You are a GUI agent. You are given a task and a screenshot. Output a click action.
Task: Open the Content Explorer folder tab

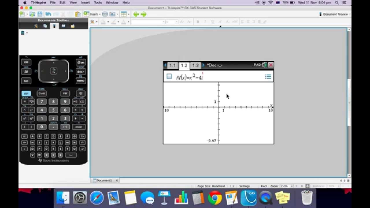point(73,26)
